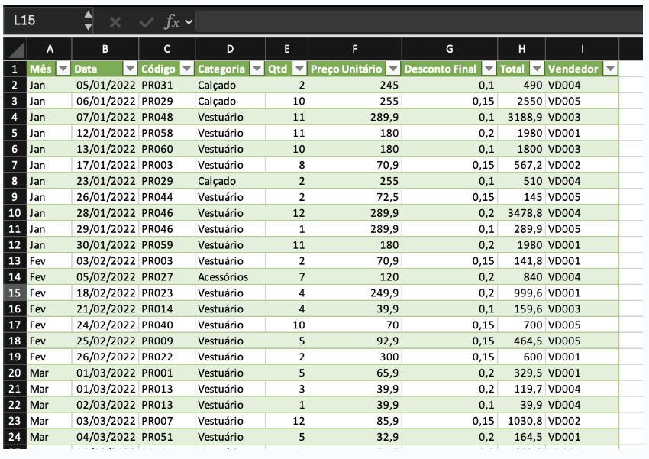Click the price cell 300
This screenshot has height=459, width=649.
355,357
